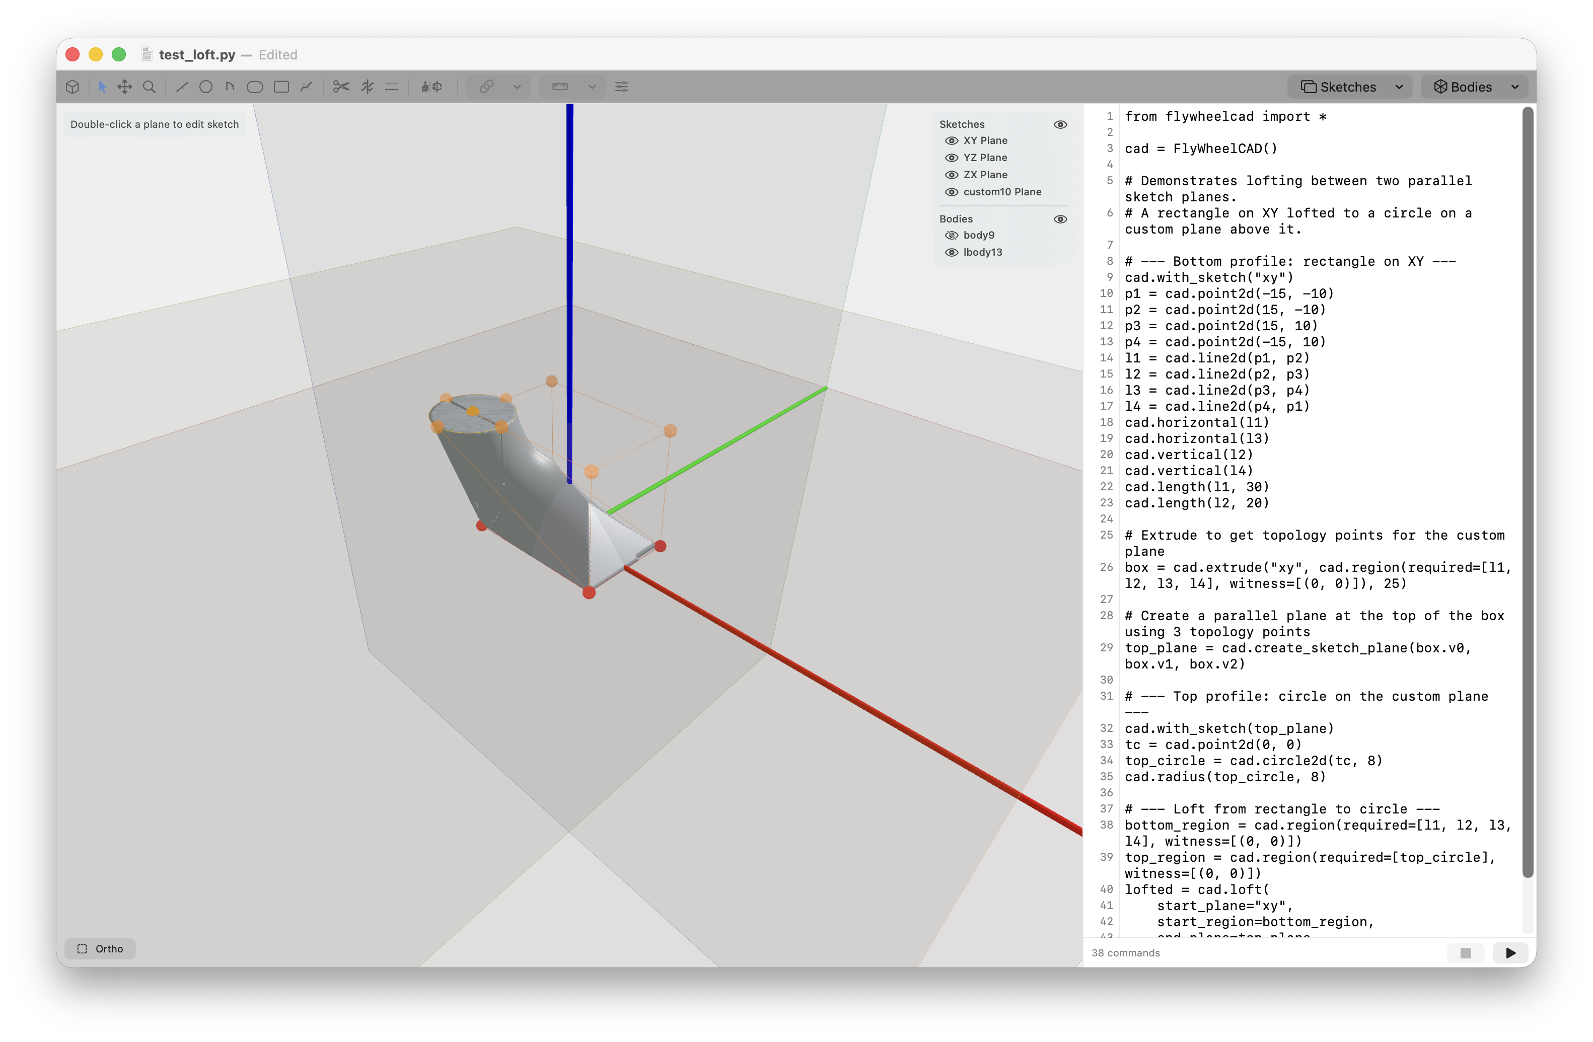Toggle visibility of all Sketches

click(x=1060, y=124)
